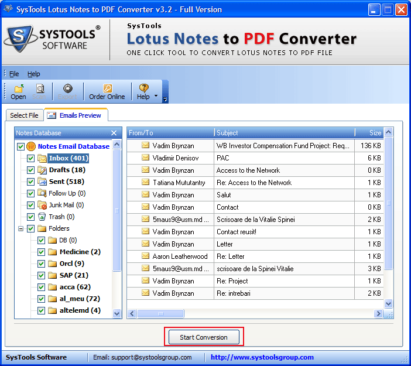Open toolbar options overflow arrow
411x366 pixels.
165,100
